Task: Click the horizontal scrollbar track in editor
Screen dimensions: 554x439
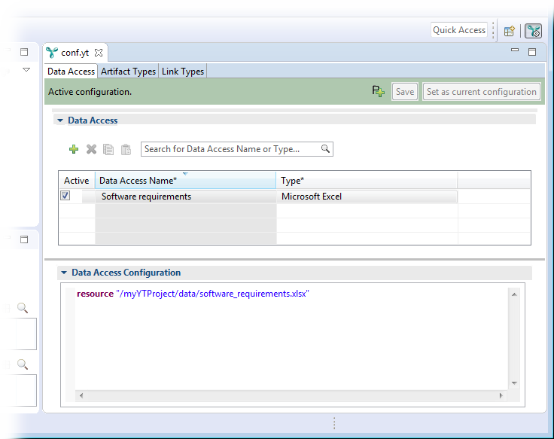Action: pos(291,395)
